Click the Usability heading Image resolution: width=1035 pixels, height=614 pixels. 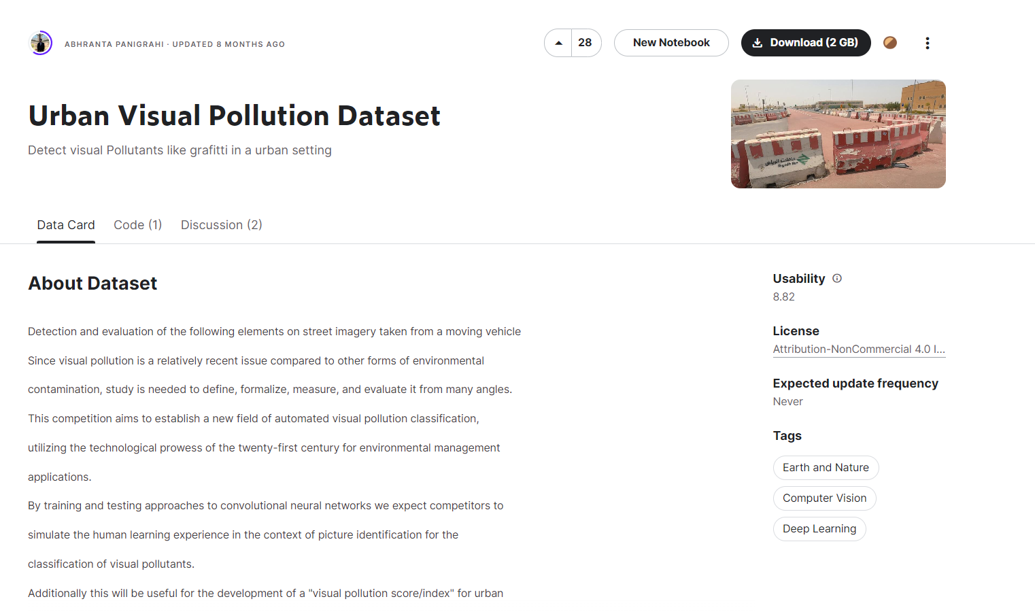pyautogui.click(x=798, y=279)
